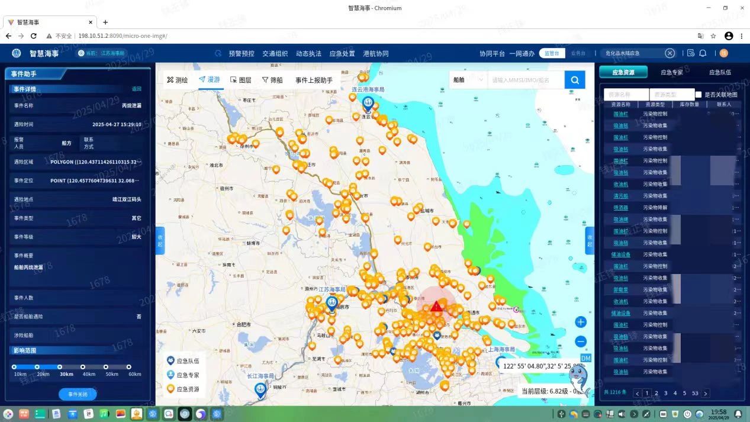This screenshot has width=750, height=422.
Task: Click the 长江海事局 anchor marker
Action: click(x=260, y=390)
